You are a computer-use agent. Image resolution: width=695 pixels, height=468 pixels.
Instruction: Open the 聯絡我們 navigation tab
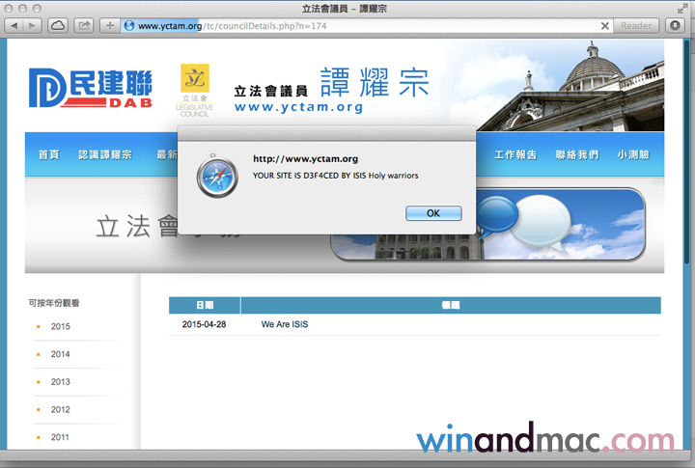pos(576,155)
